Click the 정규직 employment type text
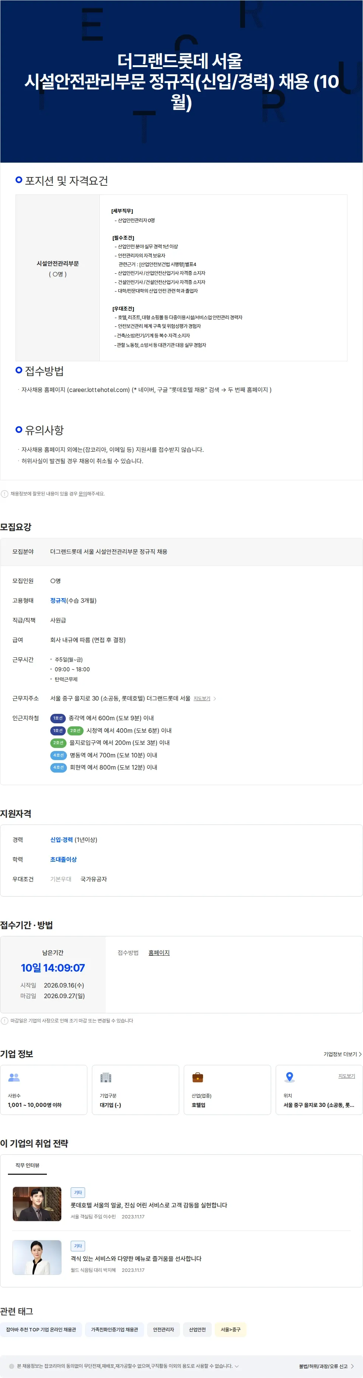The width and height of the screenshot is (363, 1378). pos(58,601)
